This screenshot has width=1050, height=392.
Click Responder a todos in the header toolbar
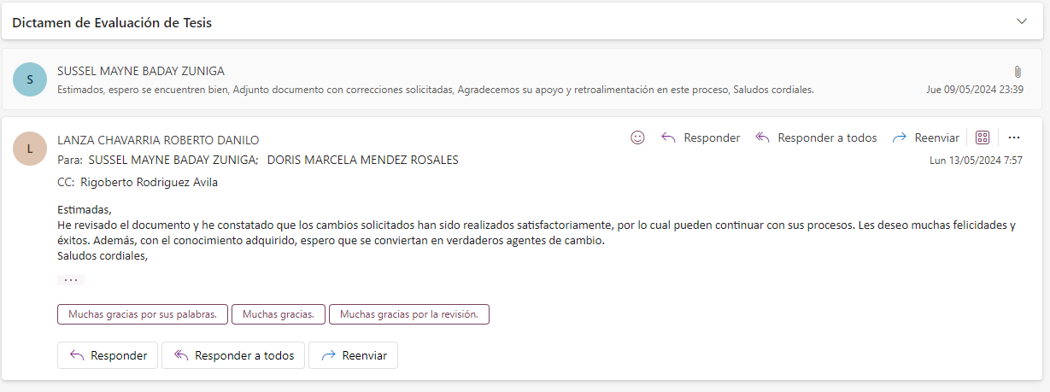[x=816, y=137]
